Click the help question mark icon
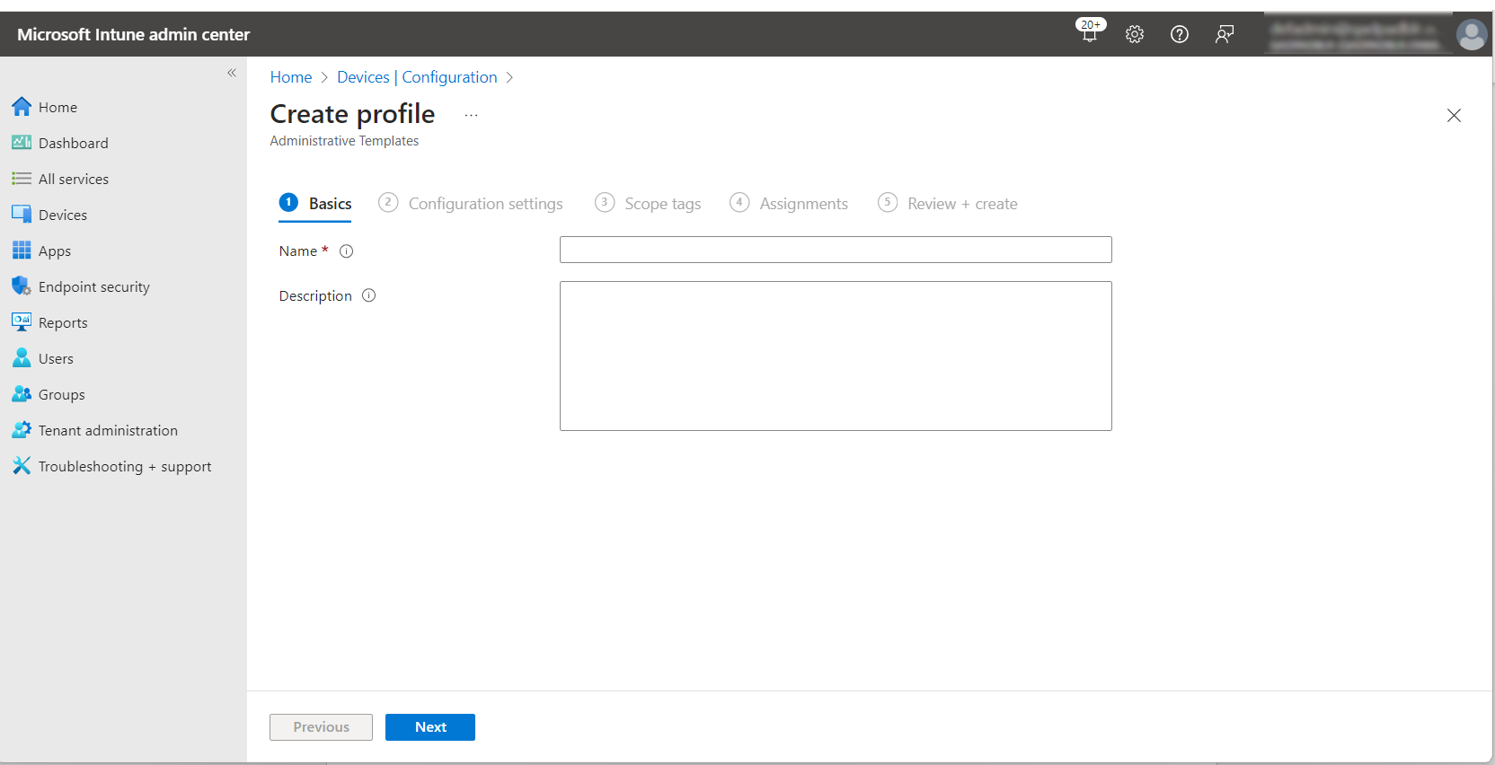The height and width of the screenshot is (765, 1495). (x=1180, y=34)
